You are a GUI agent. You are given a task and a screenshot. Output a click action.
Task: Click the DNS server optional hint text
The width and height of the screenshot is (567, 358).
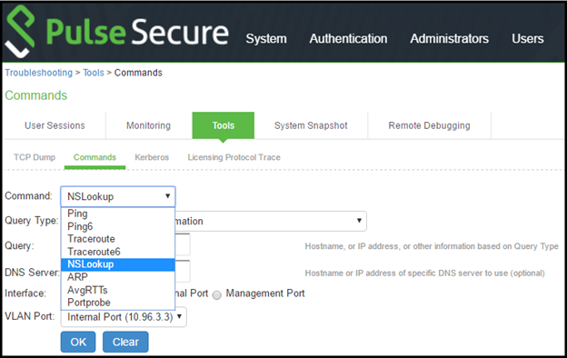[x=425, y=273]
